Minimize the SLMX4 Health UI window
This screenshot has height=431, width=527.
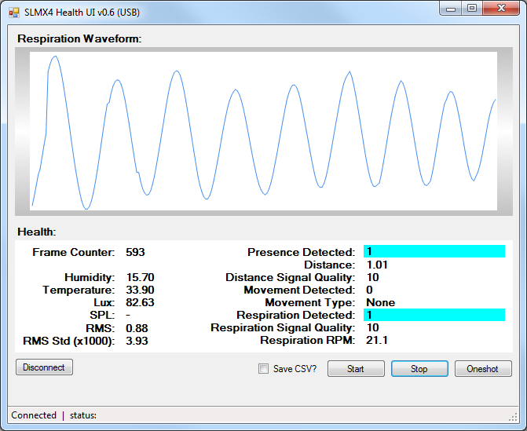[451, 9]
